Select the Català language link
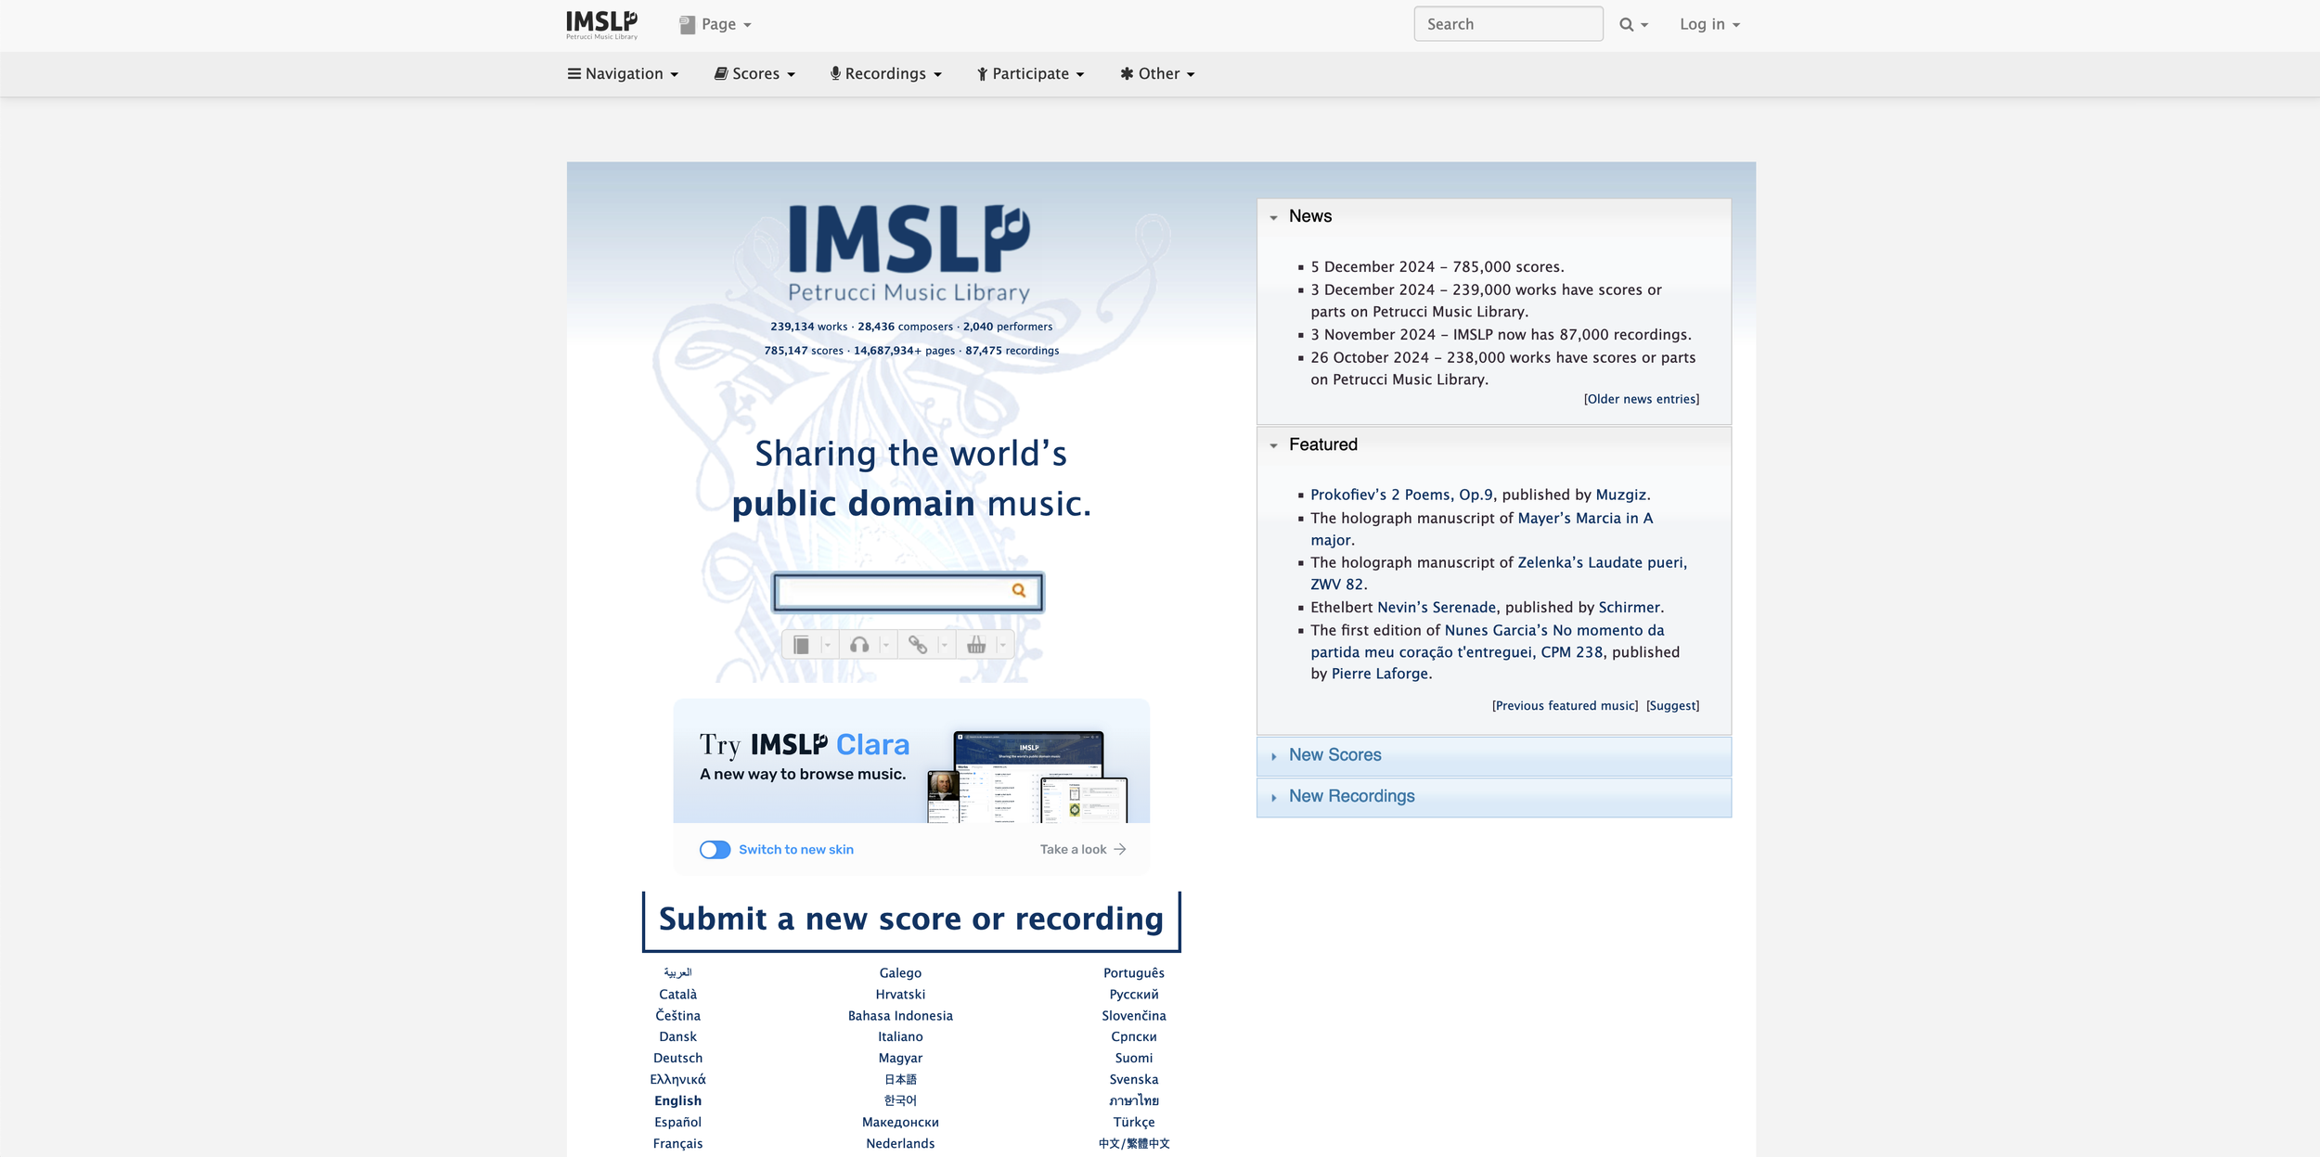This screenshot has height=1157, width=2320. (677, 994)
